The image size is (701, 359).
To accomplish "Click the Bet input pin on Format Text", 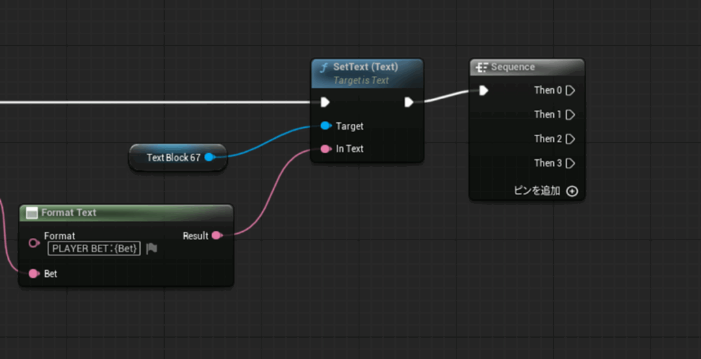I will (34, 274).
